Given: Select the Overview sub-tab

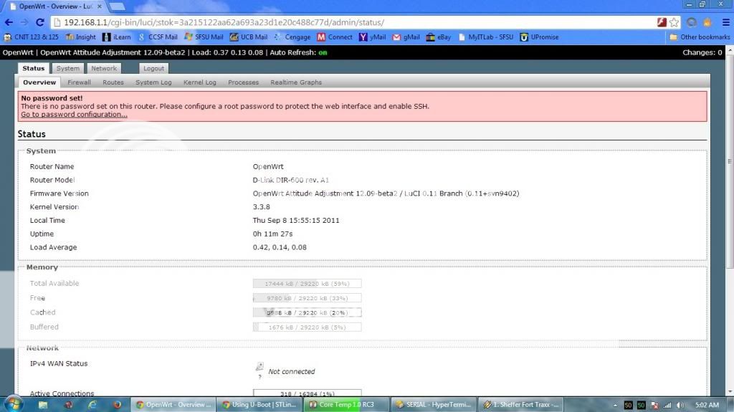Looking at the screenshot, I should [39, 82].
